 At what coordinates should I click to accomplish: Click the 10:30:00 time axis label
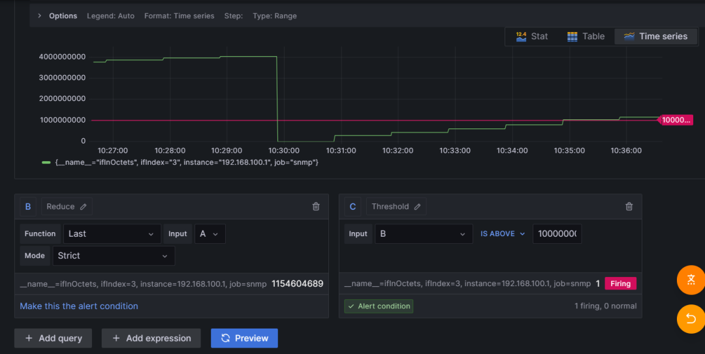point(284,151)
